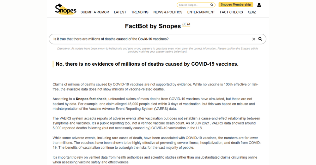Click the Snopes Membership button
Viewport: 316px width, 165px height.
(x=236, y=5)
